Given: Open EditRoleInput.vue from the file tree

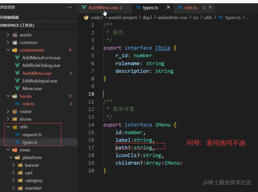Looking at the screenshot, I should click(x=40, y=81).
